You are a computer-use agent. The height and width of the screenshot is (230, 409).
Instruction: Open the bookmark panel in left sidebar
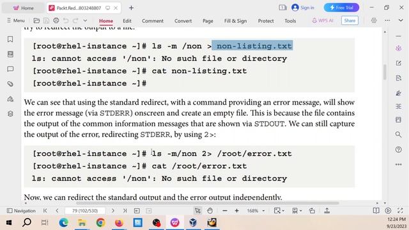pyautogui.click(x=10, y=39)
